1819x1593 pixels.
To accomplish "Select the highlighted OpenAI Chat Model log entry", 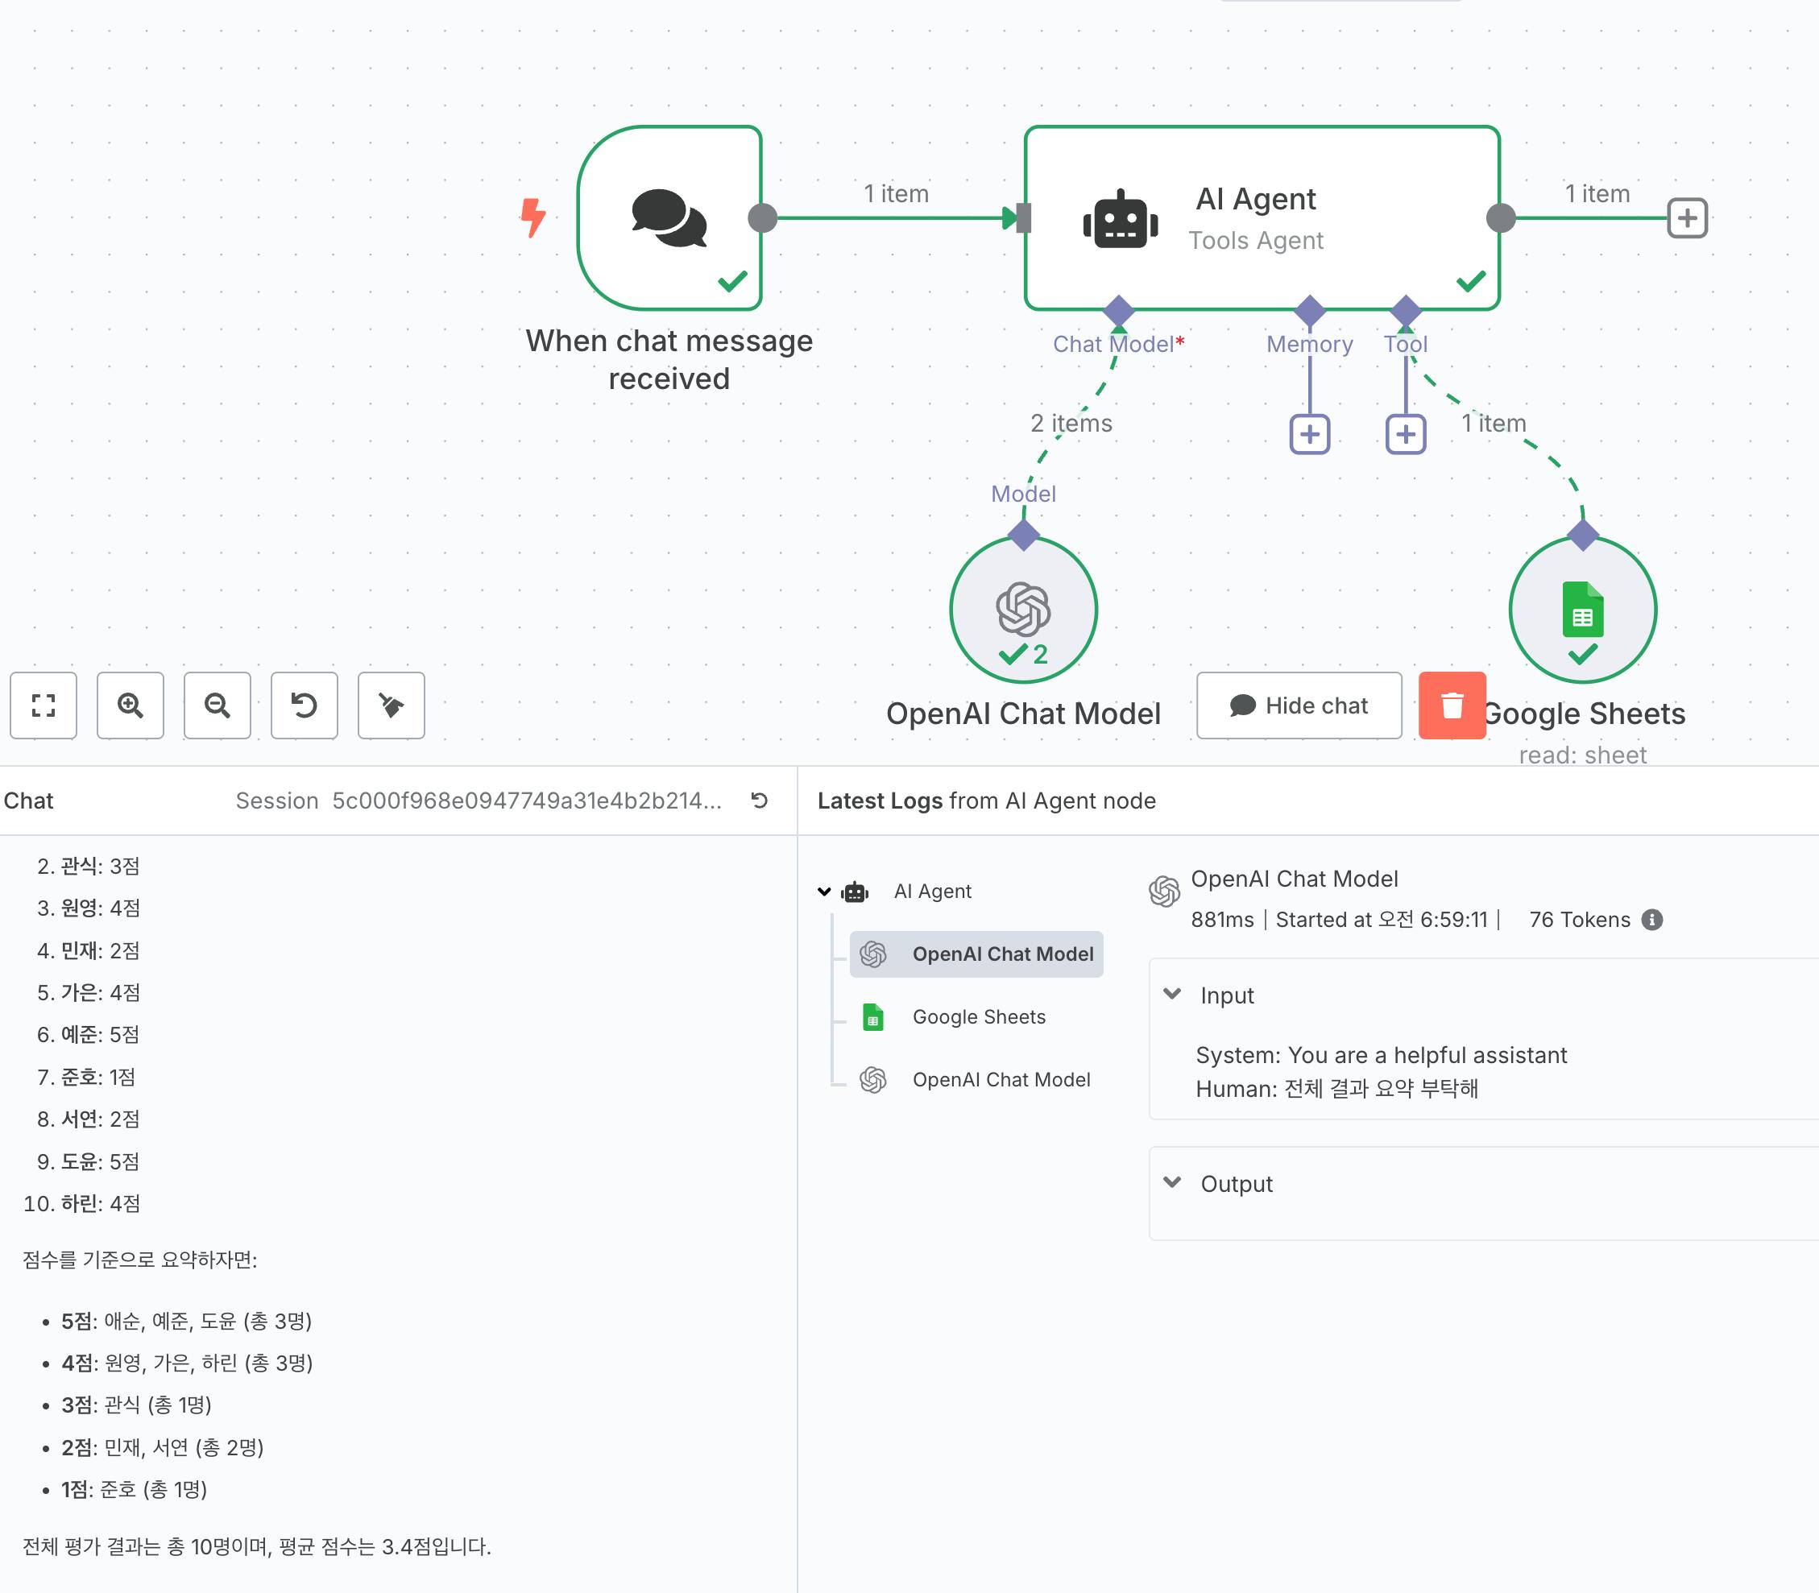I will pos(976,954).
